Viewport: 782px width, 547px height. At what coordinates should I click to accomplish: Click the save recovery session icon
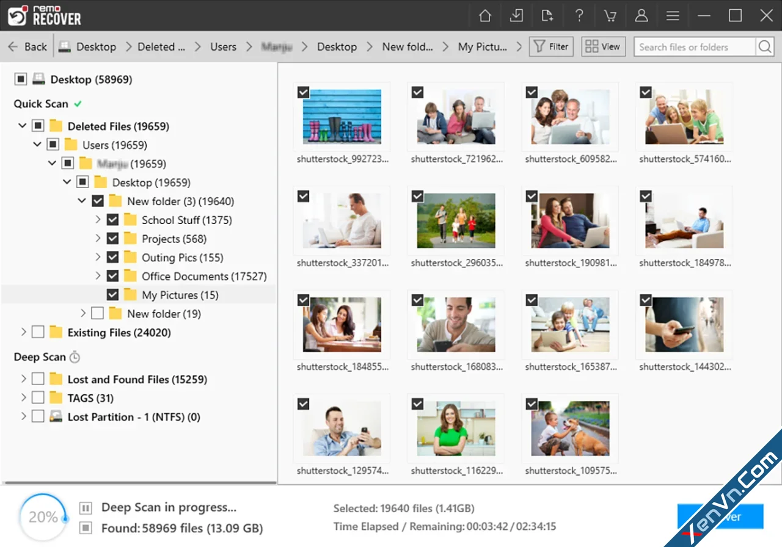tap(516, 16)
